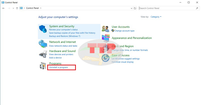Screen dimensions: 201x105
Task: Go back with the left arrow
Action: click(4, 8)
